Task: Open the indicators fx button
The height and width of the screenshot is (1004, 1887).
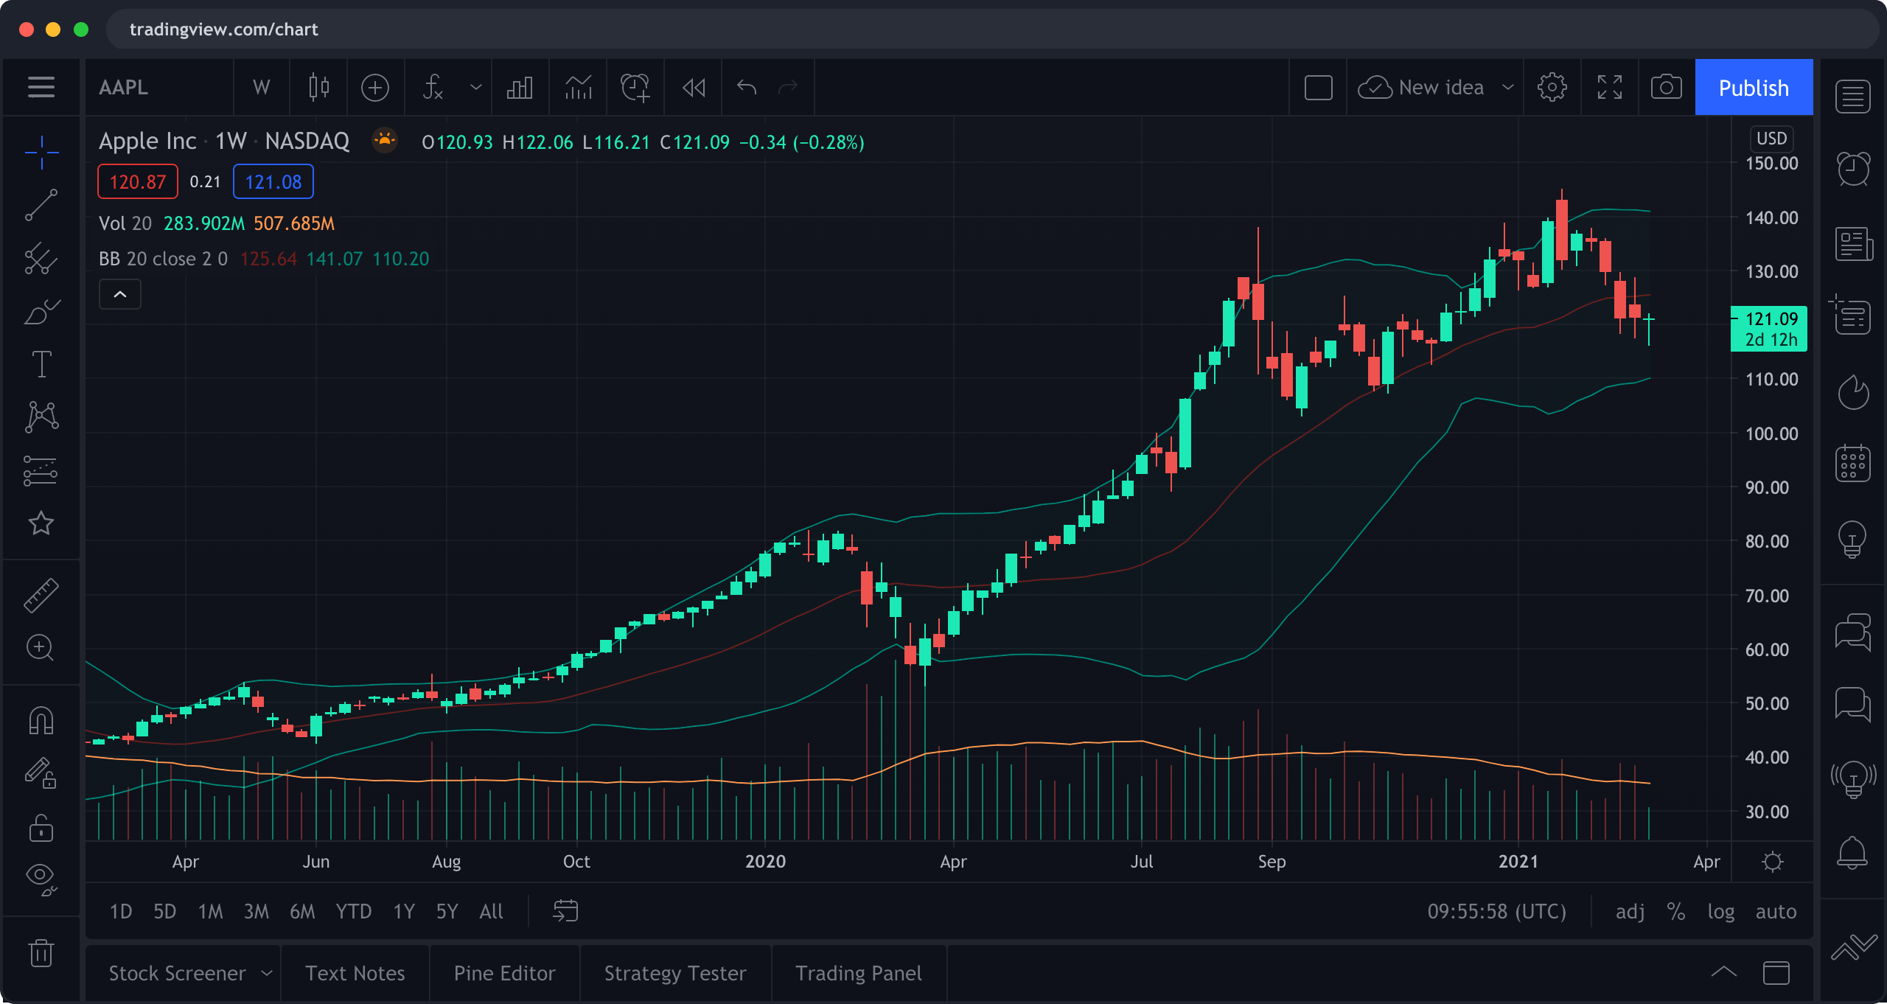Action: (433, 88)
